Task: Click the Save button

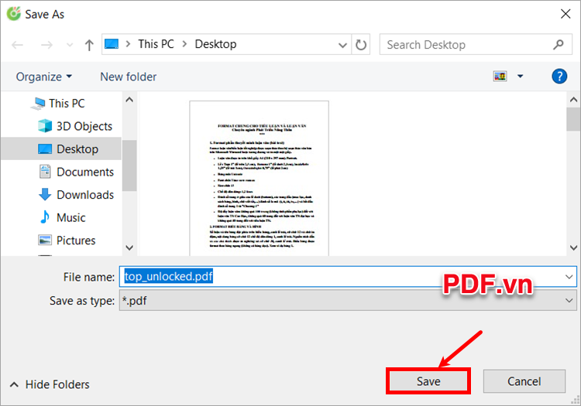Action: coord(428,381)
